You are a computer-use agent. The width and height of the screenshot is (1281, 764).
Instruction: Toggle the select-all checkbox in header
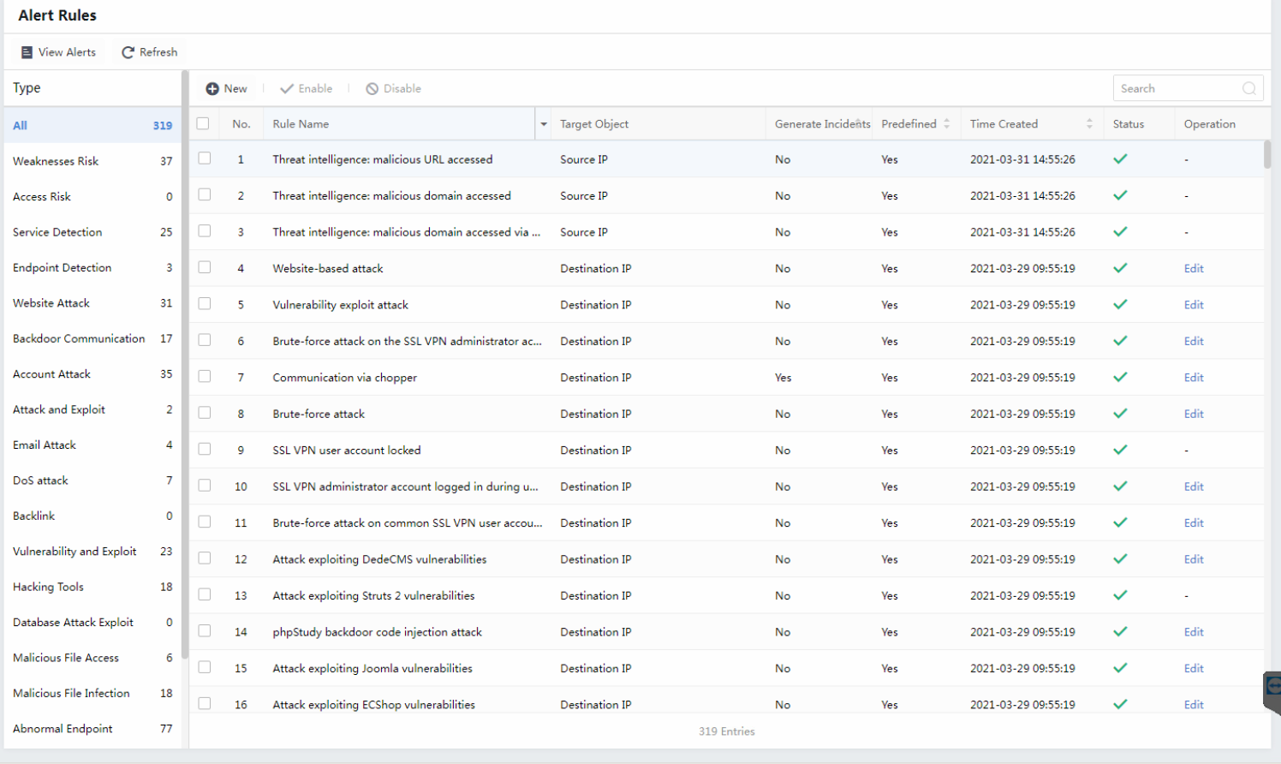coord(203,123)
